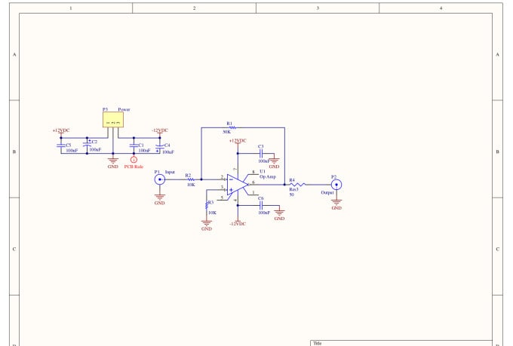Click the +12VDC power port above C5

[61, 130]
